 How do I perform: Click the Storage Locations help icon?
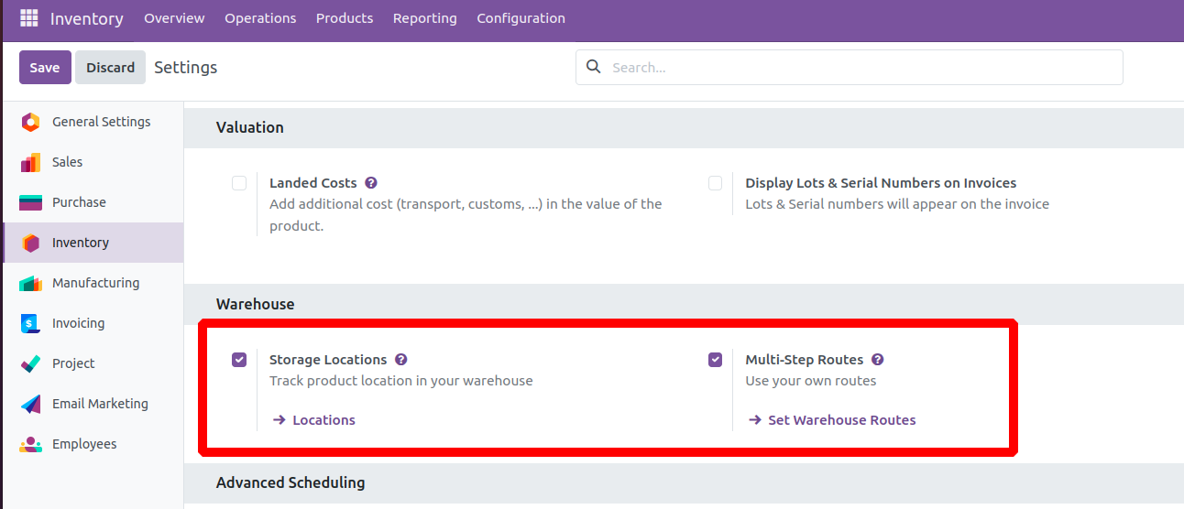tap(401, 360)
